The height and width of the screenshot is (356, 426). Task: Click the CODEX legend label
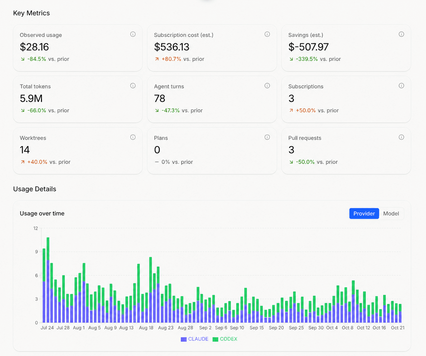click(229, 339)
